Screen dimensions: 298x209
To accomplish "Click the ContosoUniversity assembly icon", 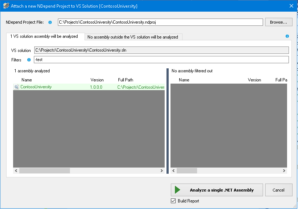I will point(16,87).
